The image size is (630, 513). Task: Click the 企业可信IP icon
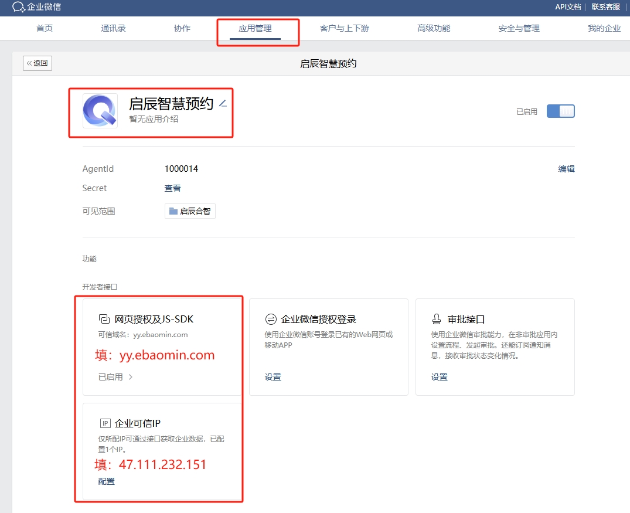(x=105, y=423)
